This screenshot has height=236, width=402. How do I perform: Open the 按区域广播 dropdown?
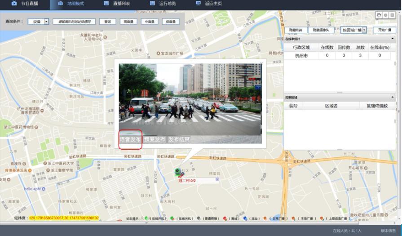pyautogui.click(x=353, y=30)
